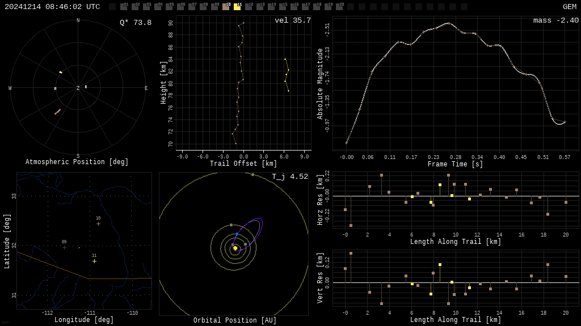Image resolution: width=581 pixels, height=326 pixels.
Task: Select station box 16 in top bar
Action: 294,7
